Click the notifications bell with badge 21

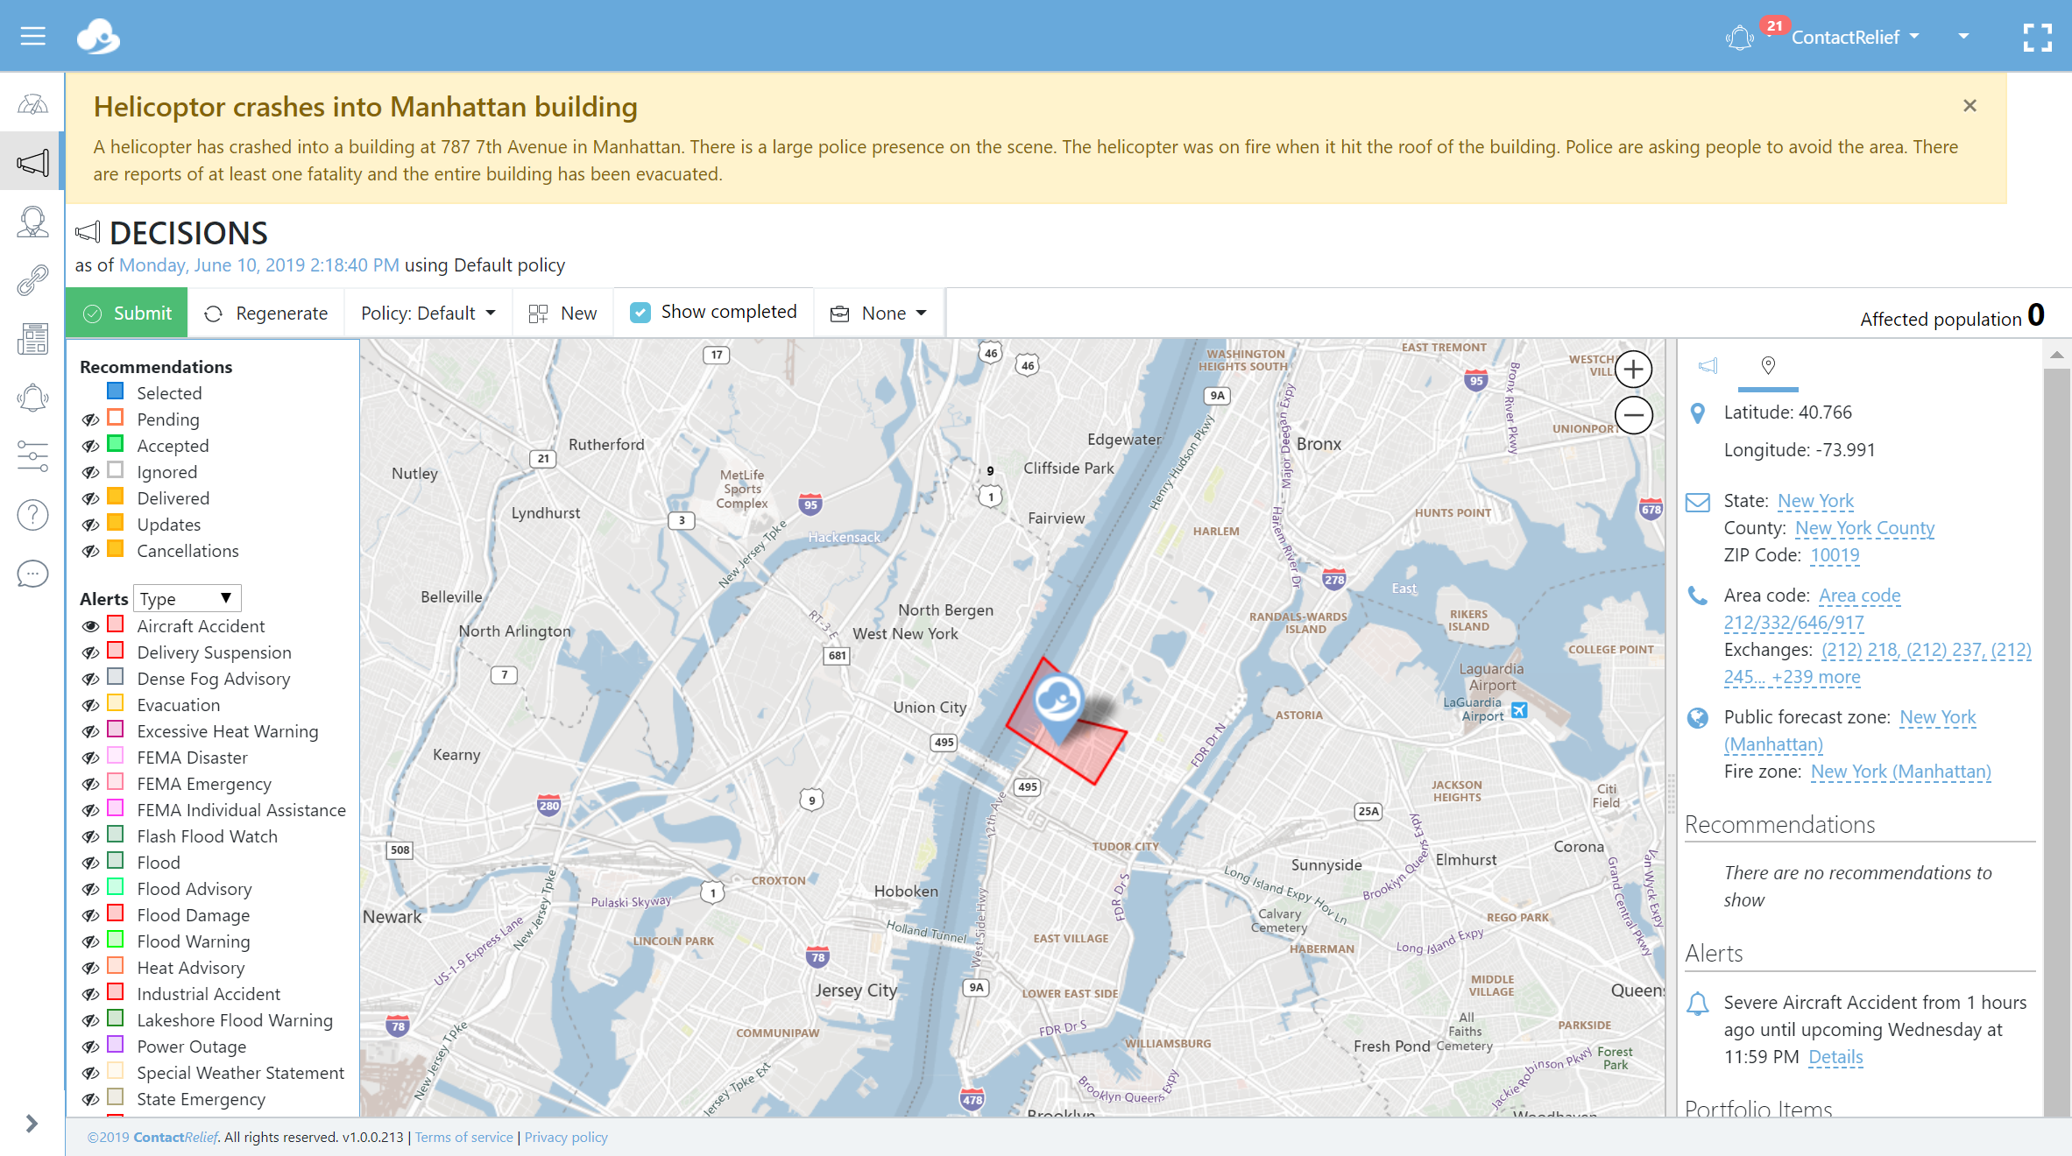1740,38
